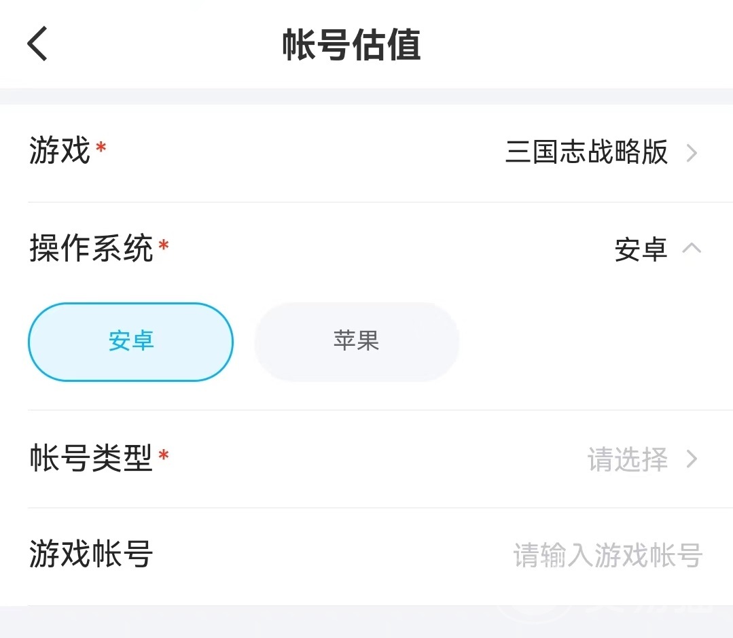Tap the 操作系统 field label
This screenshot has height=638, width=733.
pos(91,249)
